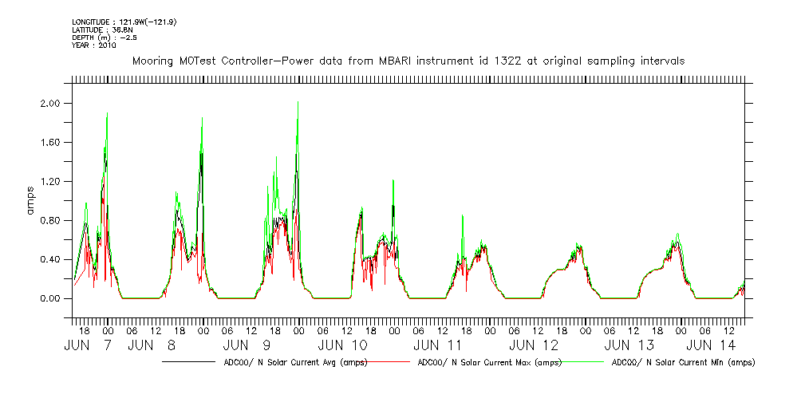Click the highest green peak on the plot
The width and height of the screenshot is (805, 402).
coord(298,102)
